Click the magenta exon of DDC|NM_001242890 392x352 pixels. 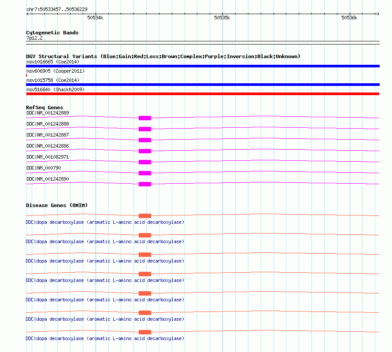(145, 184)
